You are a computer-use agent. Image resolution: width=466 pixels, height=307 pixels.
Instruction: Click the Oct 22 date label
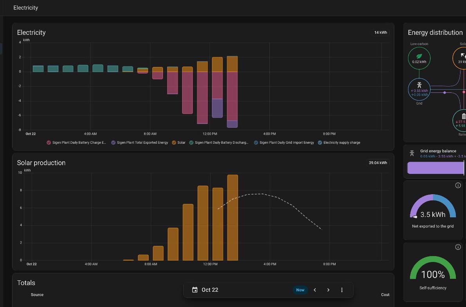(210, 290)
